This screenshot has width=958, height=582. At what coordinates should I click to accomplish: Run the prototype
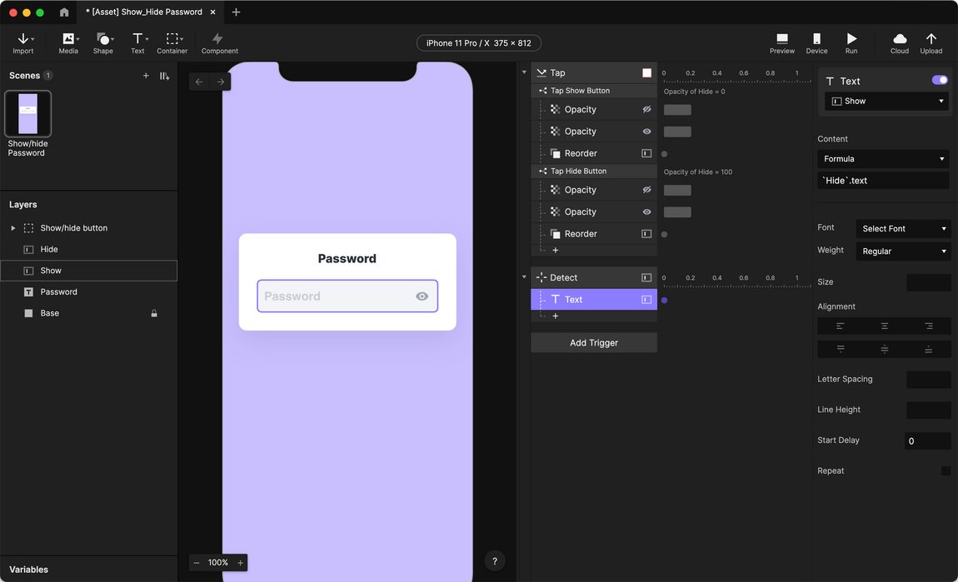(x=851, y=43)
